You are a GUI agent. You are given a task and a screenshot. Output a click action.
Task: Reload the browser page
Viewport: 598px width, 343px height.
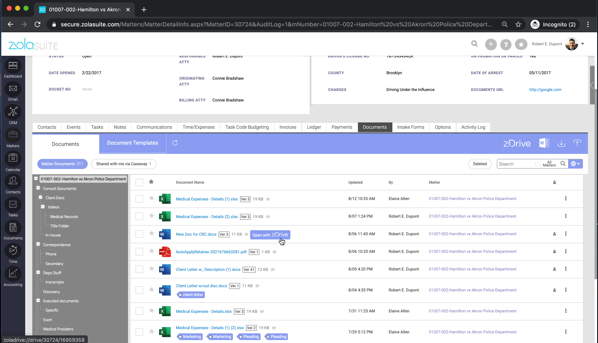point(37,24)
